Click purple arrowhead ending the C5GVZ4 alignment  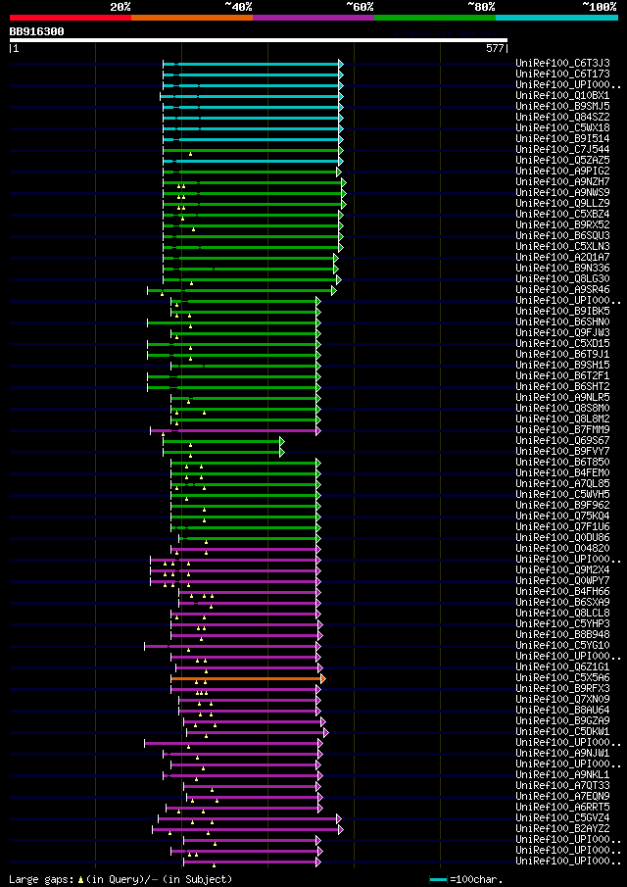click(x=339, y=818)
